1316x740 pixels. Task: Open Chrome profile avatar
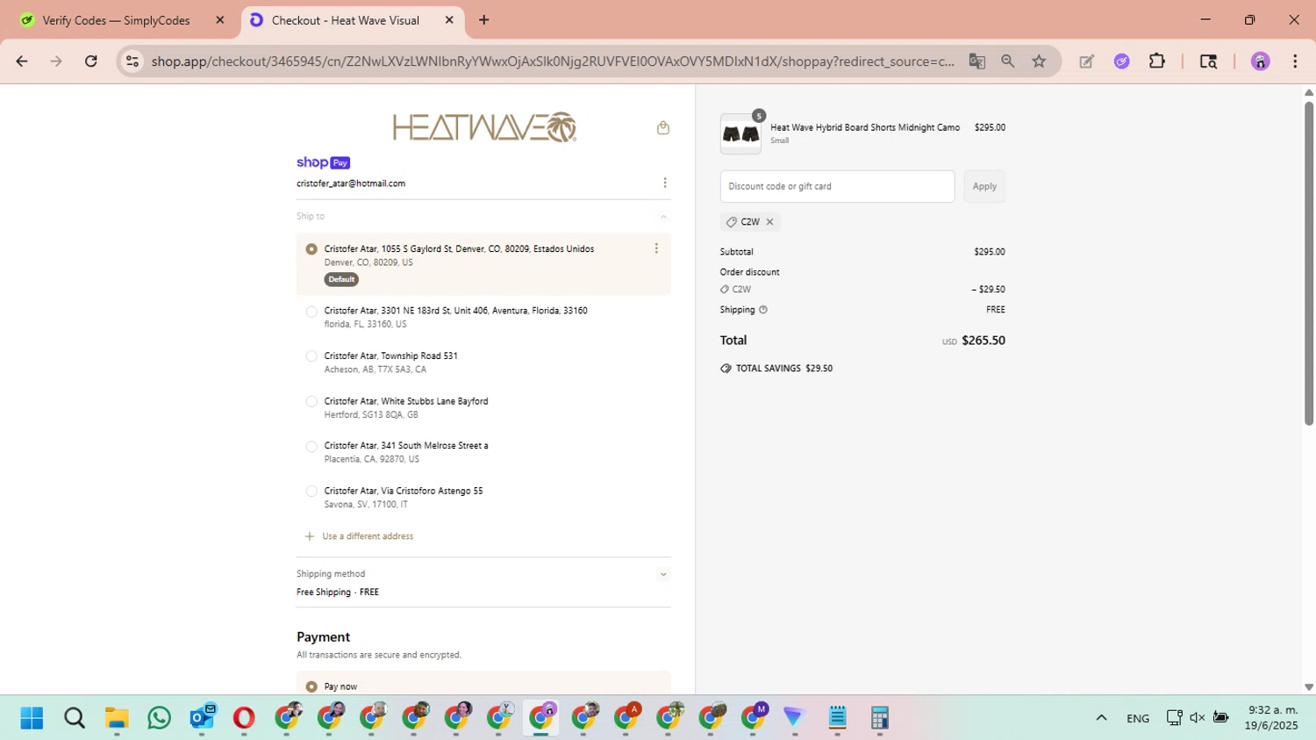click(1261, 61)
